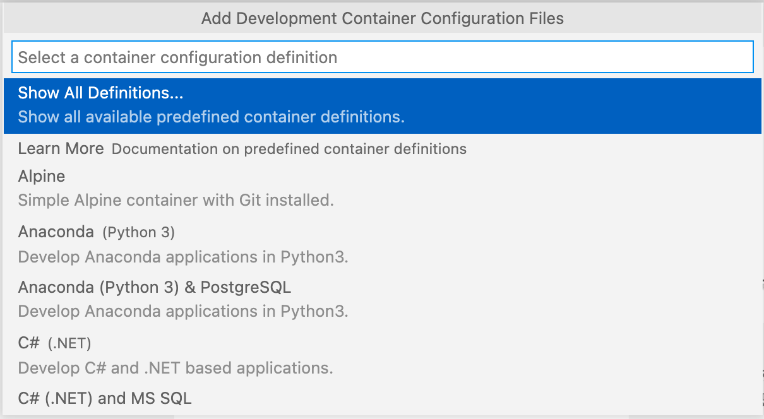Screen dimensions: 764x419
Task: Pick Anaconda (Python 3) & PostgreSQL definition
Action: pyautogui.click(x=155, y=287)
